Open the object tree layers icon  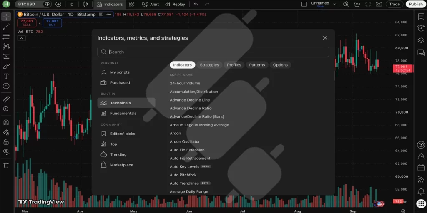(x=421, y=40)
